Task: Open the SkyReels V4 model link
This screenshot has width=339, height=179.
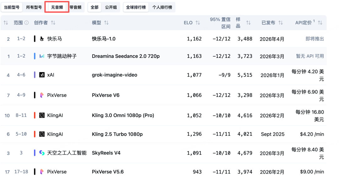Action: tap(106, 153)
